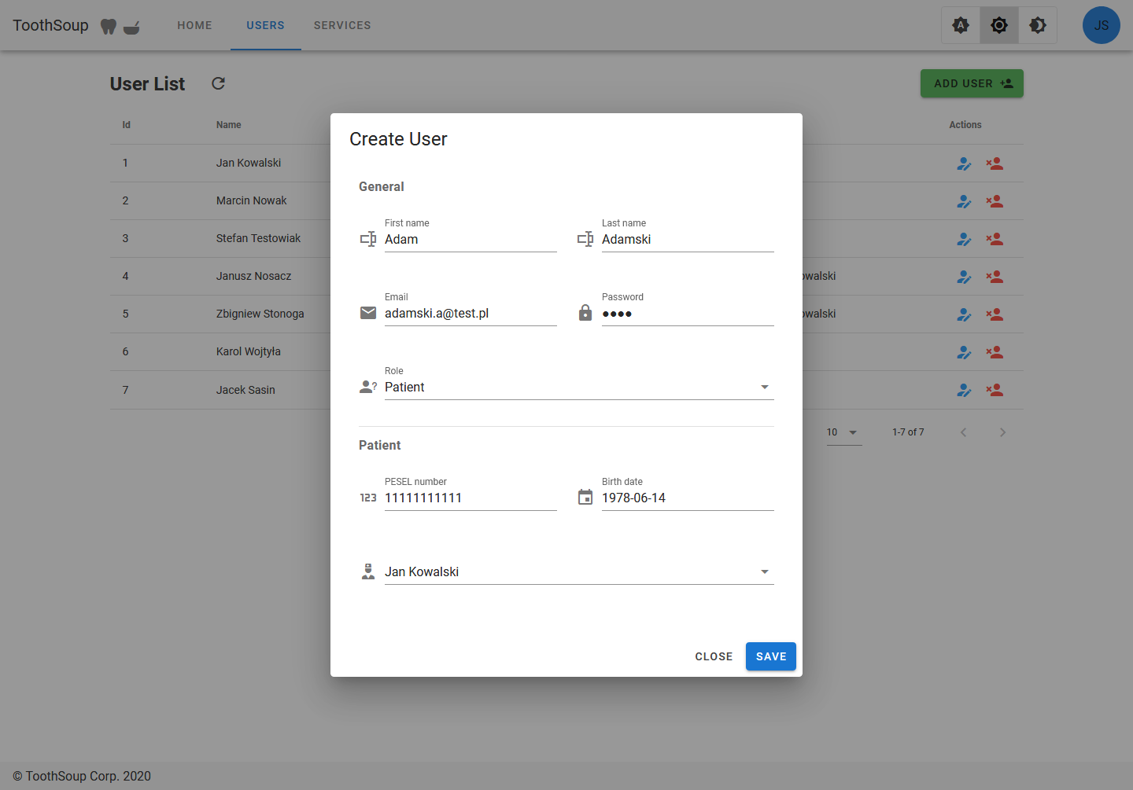Select the Karol Wojtyła row name
1133x790 pixels.
point(249,351)
